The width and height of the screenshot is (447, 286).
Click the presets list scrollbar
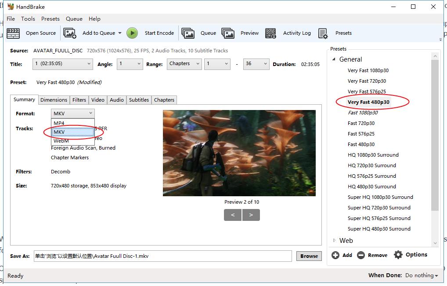click(x=435, y=135)
